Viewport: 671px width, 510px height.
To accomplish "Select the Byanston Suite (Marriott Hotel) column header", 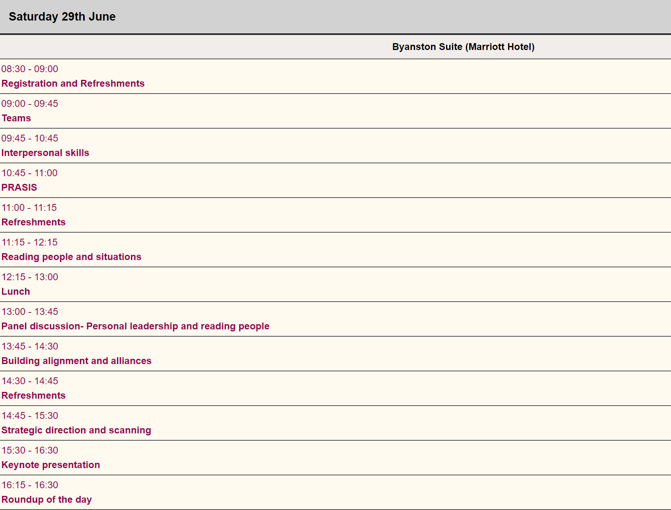I will [x=463, y=47].
